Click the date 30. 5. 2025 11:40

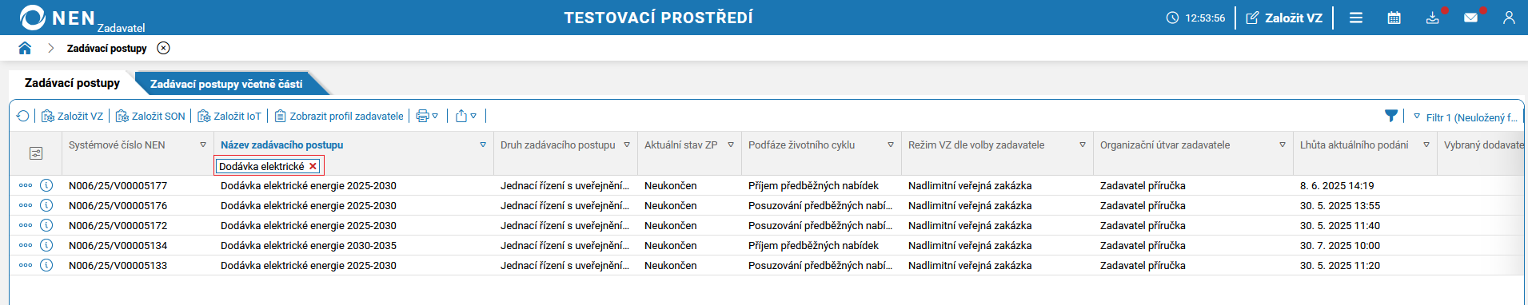[1340, 225]
